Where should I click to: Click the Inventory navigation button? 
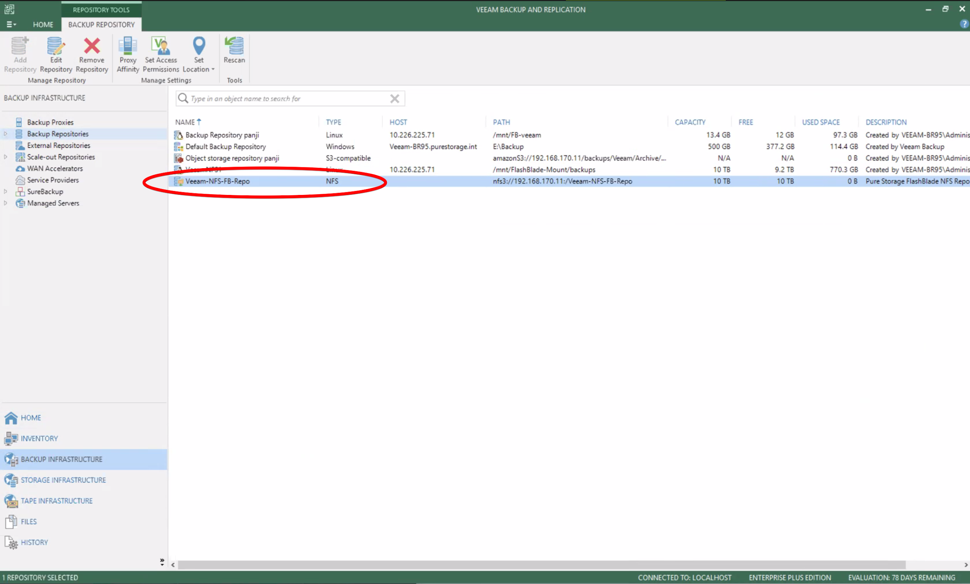click(39, 438)
